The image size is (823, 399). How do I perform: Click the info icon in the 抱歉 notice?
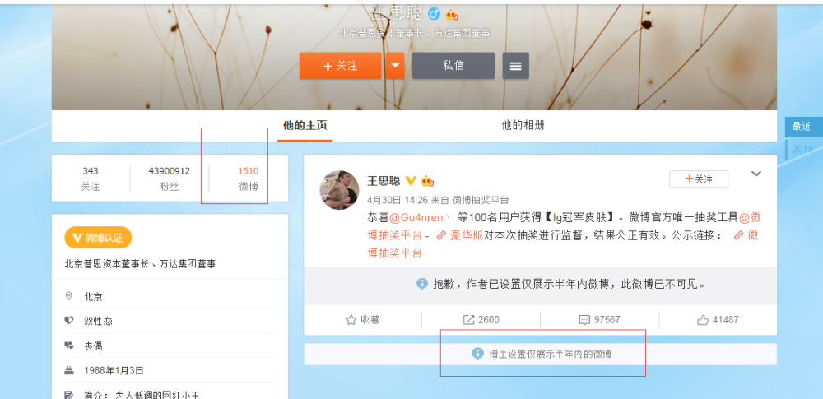click(x=422, y=284)
